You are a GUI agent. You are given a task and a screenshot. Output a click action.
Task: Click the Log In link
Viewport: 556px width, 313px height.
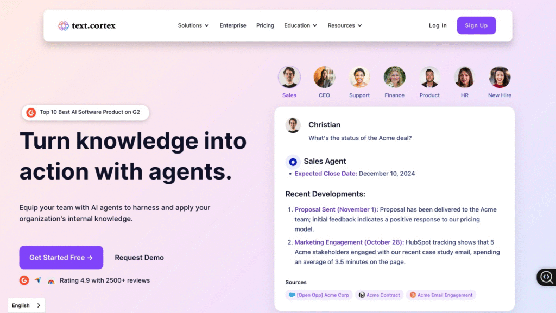(x=438, y=25)
